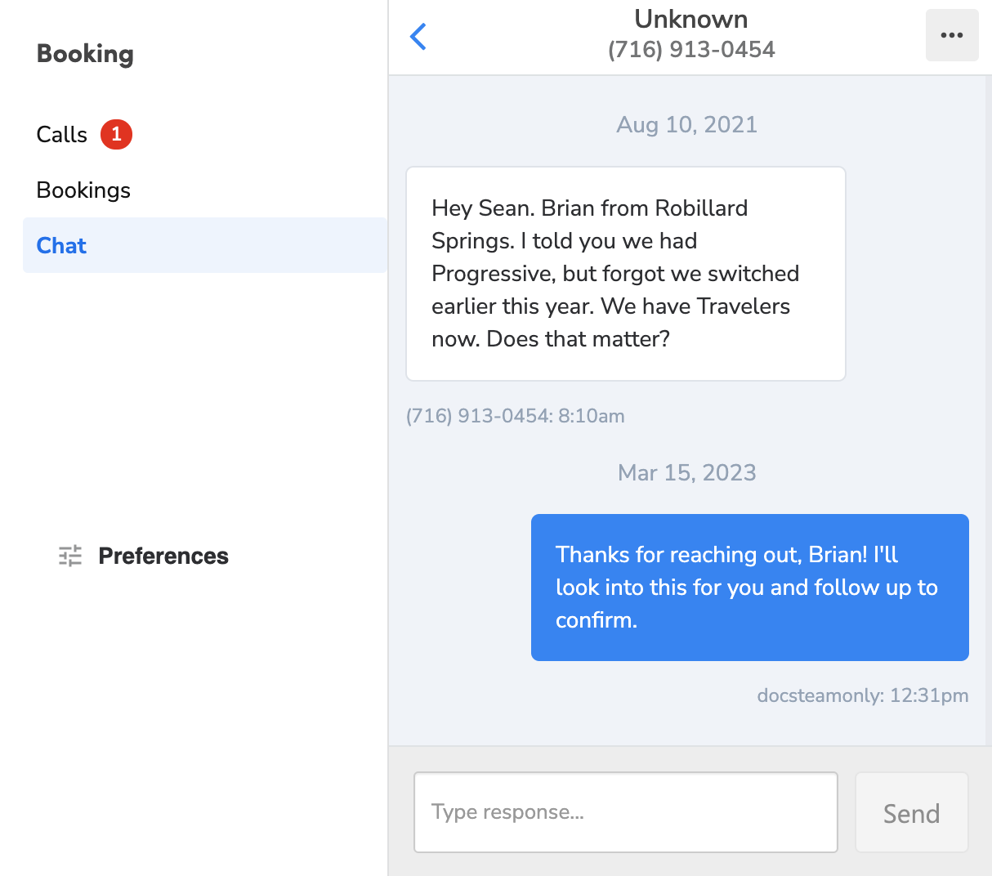
Task: Toggle the Bookings view active state
Action: click(83, 190)
